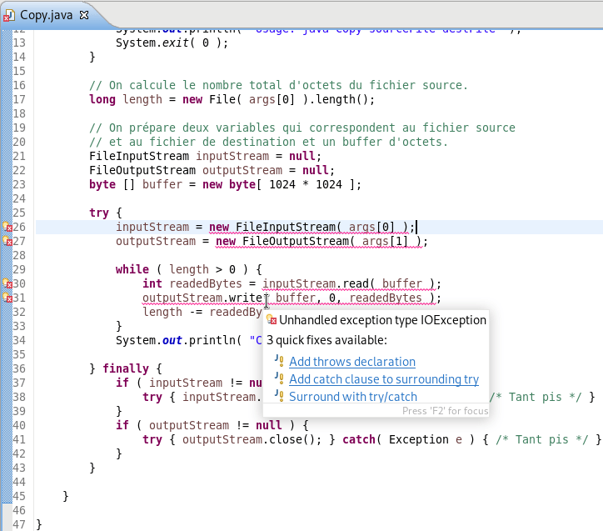603x531 pixels.
Task: Choose 'Add catch clause to surrounding try'
Action: 384,379
